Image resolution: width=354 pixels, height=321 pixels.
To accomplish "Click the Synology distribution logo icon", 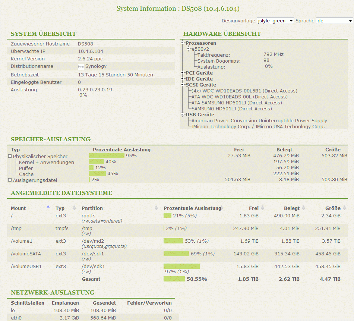I will pyautogui.click(x=81, y=66).
